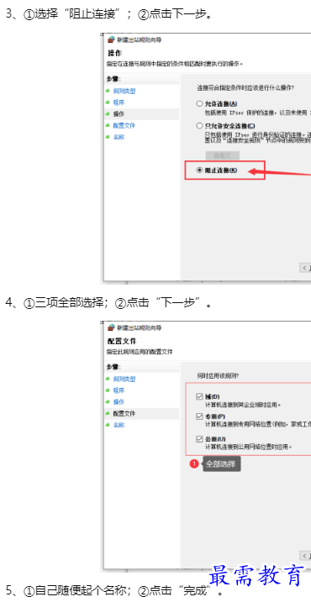Click the description under 允许连接(A)
This screenshot has height=602, width=311.
click(258, 113)
